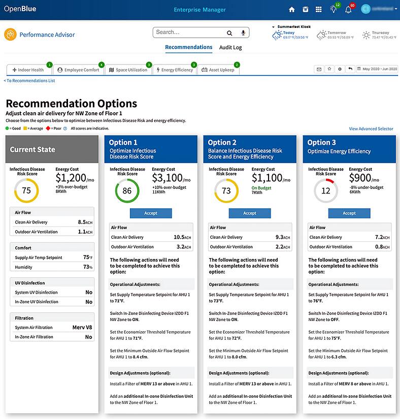
Task: Click the search magnifier icon
Action: point(229,33)
